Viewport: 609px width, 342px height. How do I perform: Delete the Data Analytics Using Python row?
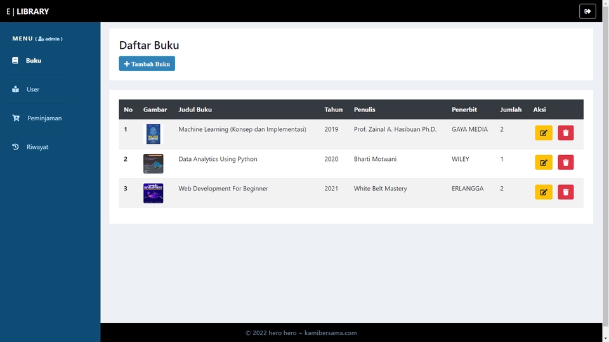[565, 163]
